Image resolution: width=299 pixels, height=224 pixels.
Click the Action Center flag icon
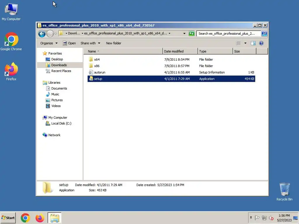tap(257, 218)
